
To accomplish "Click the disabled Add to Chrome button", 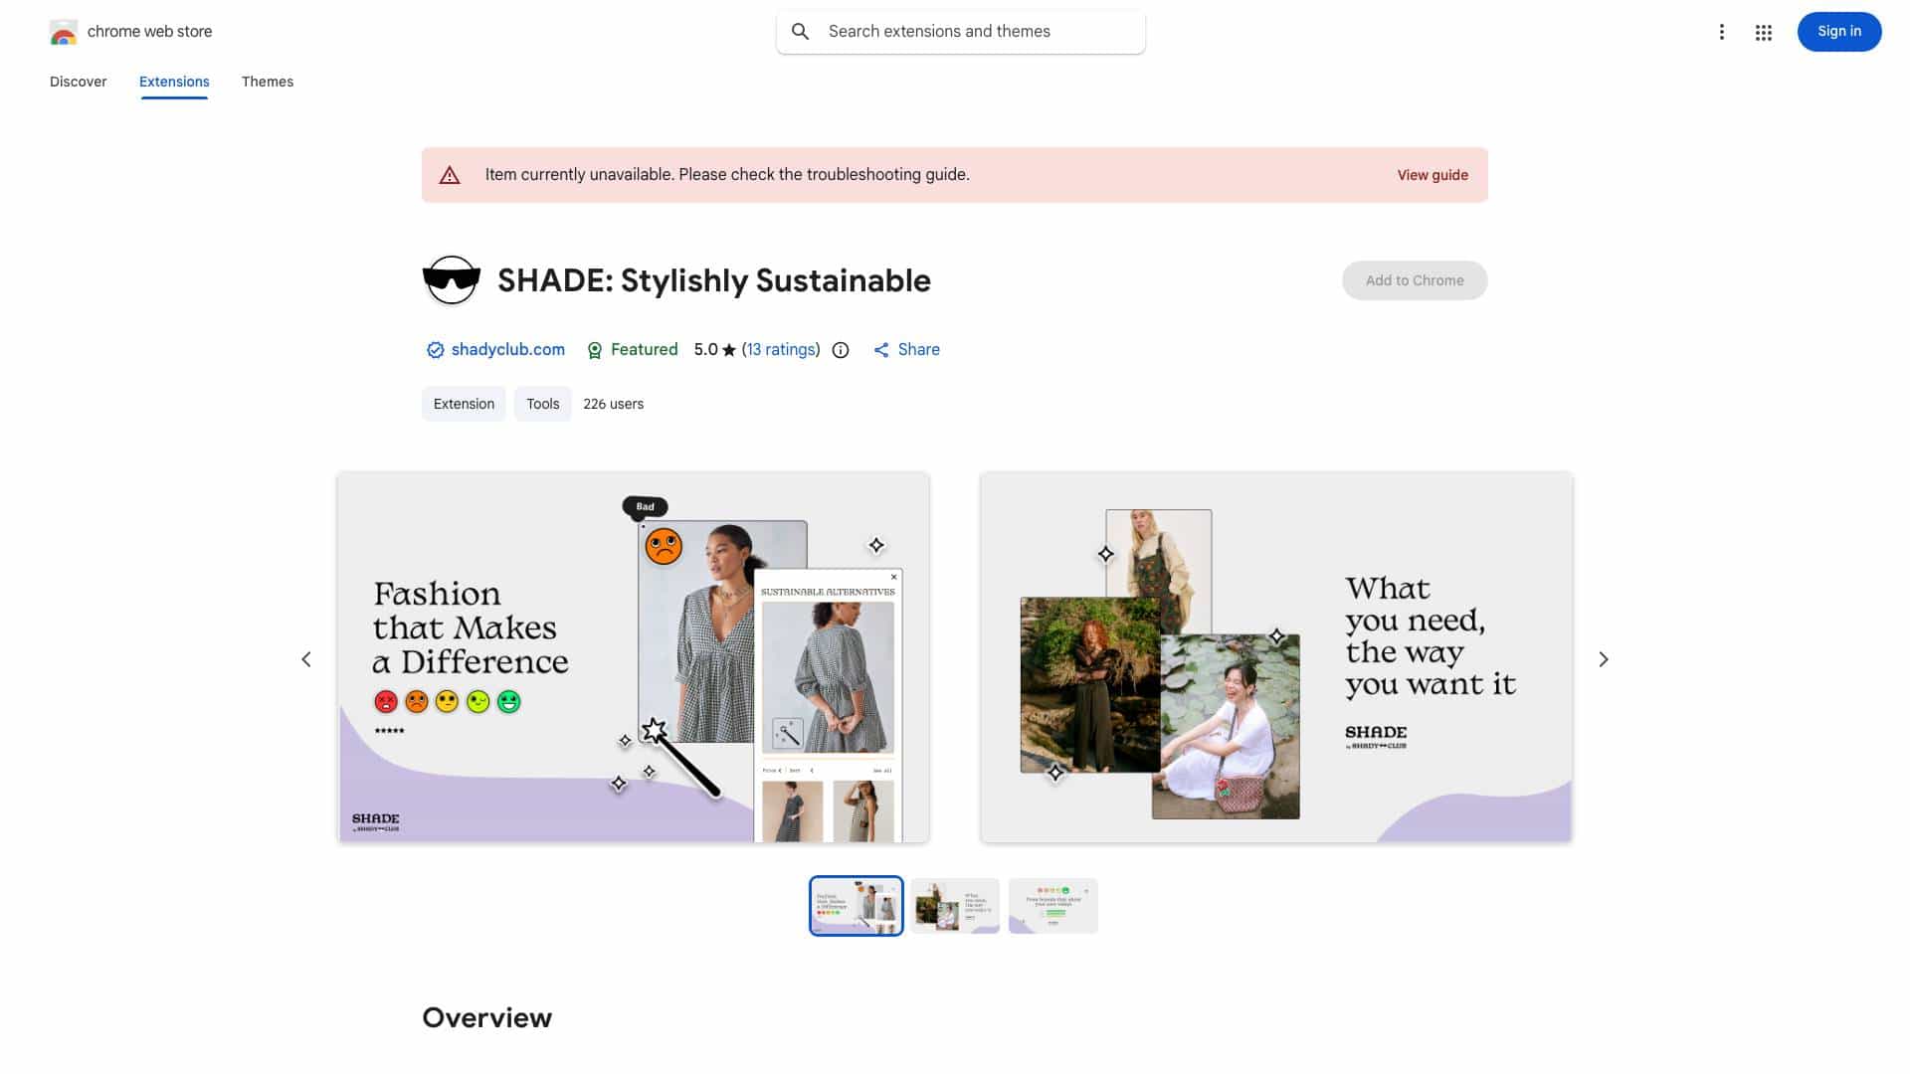I will point(1414,280).
